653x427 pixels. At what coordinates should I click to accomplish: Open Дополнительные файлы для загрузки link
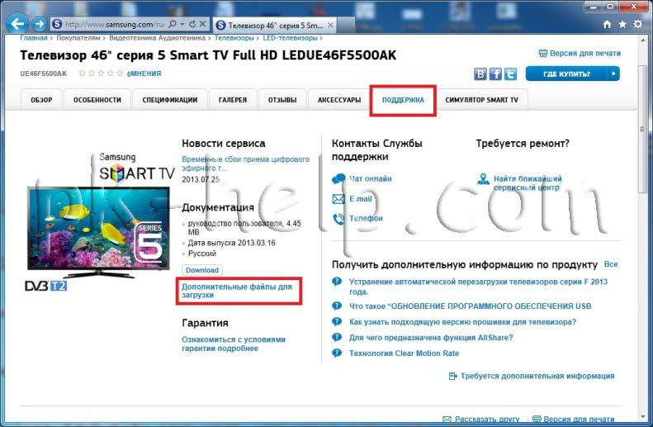tap(237, 291)
